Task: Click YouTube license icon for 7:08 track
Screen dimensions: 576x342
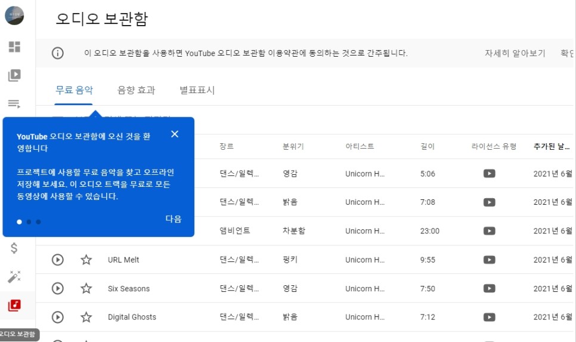Action: 490,202
